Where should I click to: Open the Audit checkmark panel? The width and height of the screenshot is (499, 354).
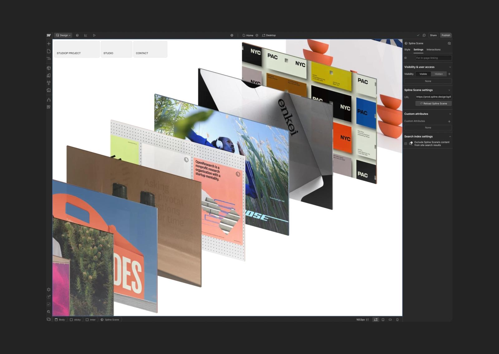coord(49,304)
